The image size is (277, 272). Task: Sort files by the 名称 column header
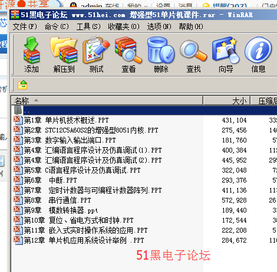point(107,101)
